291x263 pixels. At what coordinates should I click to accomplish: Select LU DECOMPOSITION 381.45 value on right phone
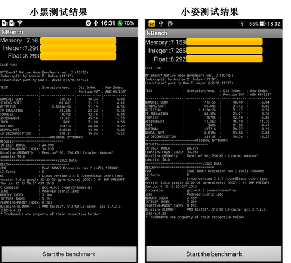(x=210, y=137)
